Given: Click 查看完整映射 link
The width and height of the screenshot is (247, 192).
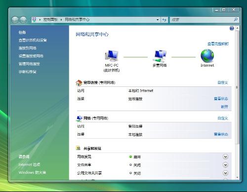Looking at the screenshot, I should coord(218,44).
